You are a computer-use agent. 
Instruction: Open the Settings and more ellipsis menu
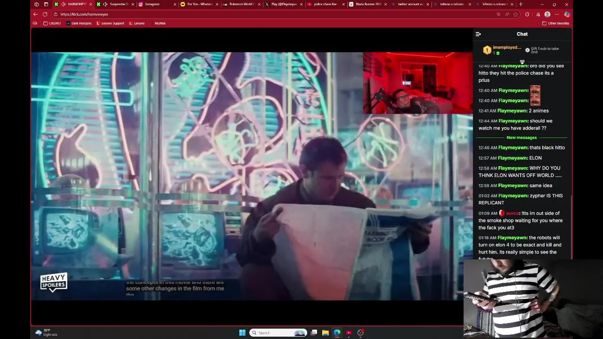557,14
